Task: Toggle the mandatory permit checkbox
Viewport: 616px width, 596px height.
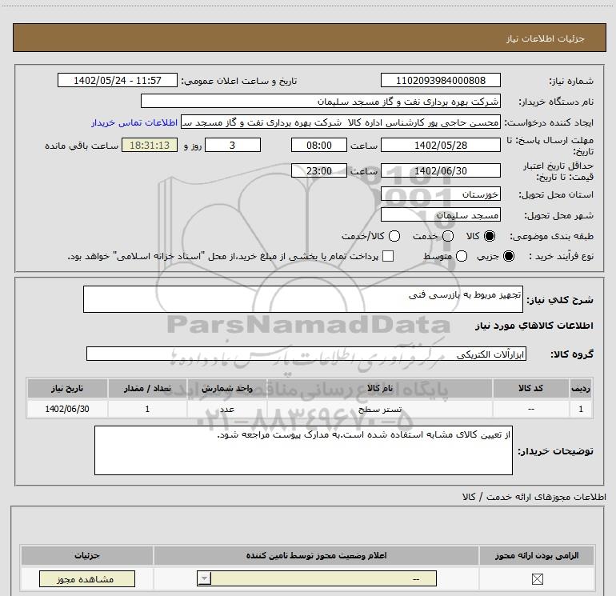Action: [537, 578]
